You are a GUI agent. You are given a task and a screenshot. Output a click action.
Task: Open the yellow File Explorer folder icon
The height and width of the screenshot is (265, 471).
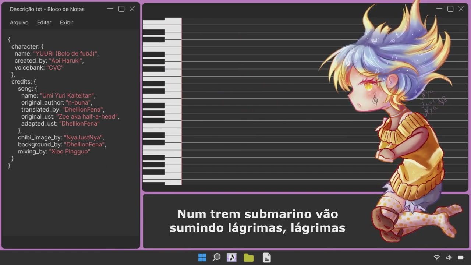[249, 258]
